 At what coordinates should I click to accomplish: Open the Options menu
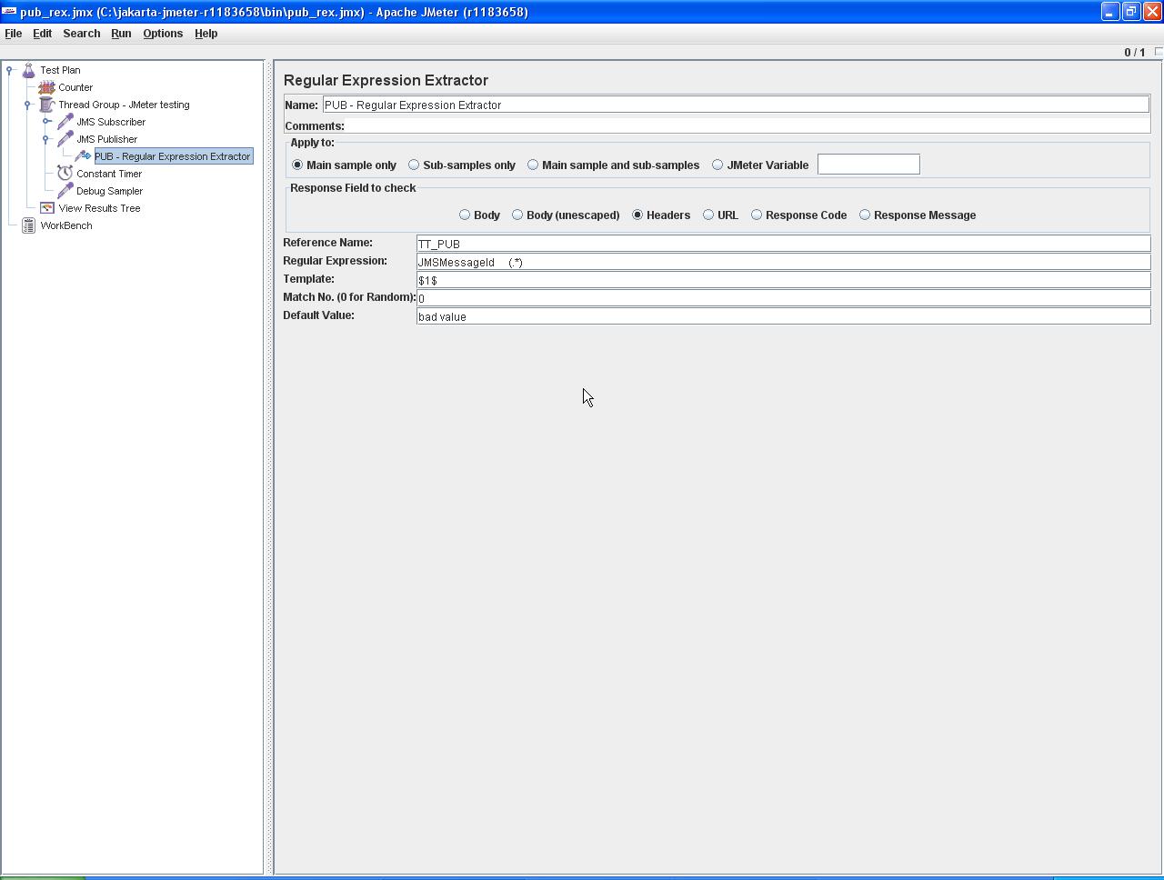pos(163,34)
